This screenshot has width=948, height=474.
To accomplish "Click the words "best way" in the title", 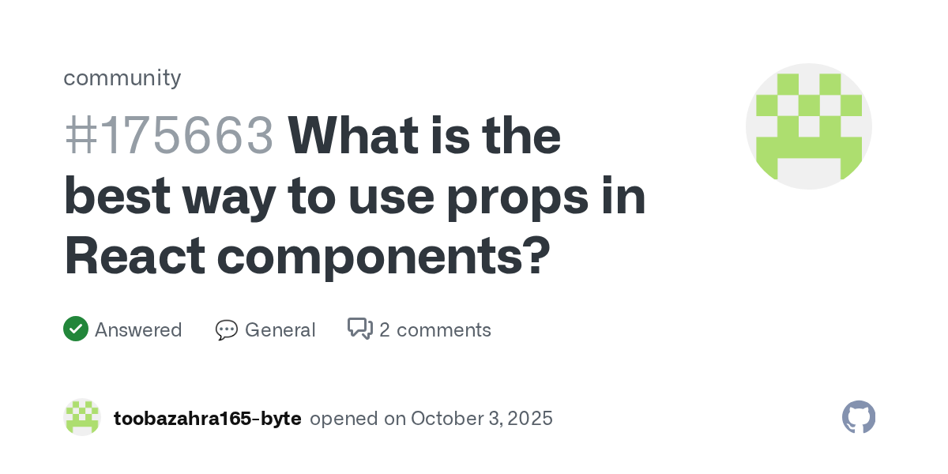I will 152,197.
